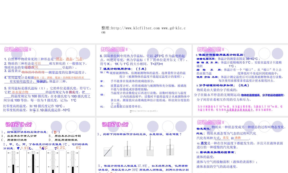Select the red reading "2.2℃" next to 丁
Screen dimensions: 288x173
(x=61, y=148)
